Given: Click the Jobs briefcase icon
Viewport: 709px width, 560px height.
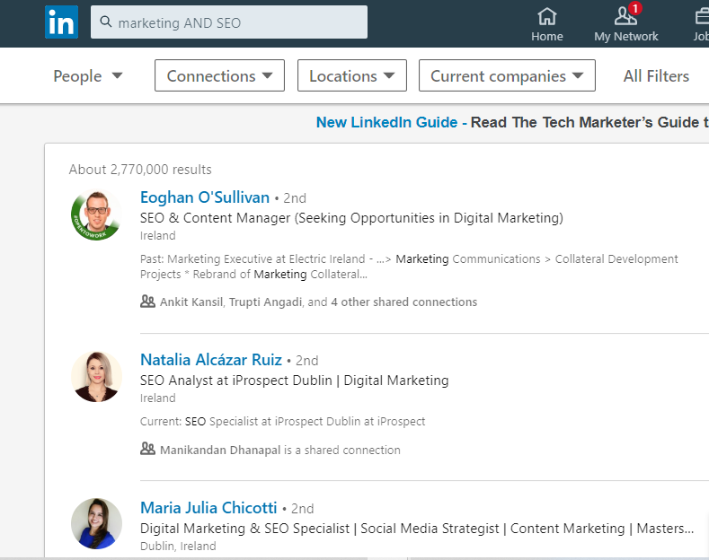Looking at the screenshot, I should tap(701, 16).
